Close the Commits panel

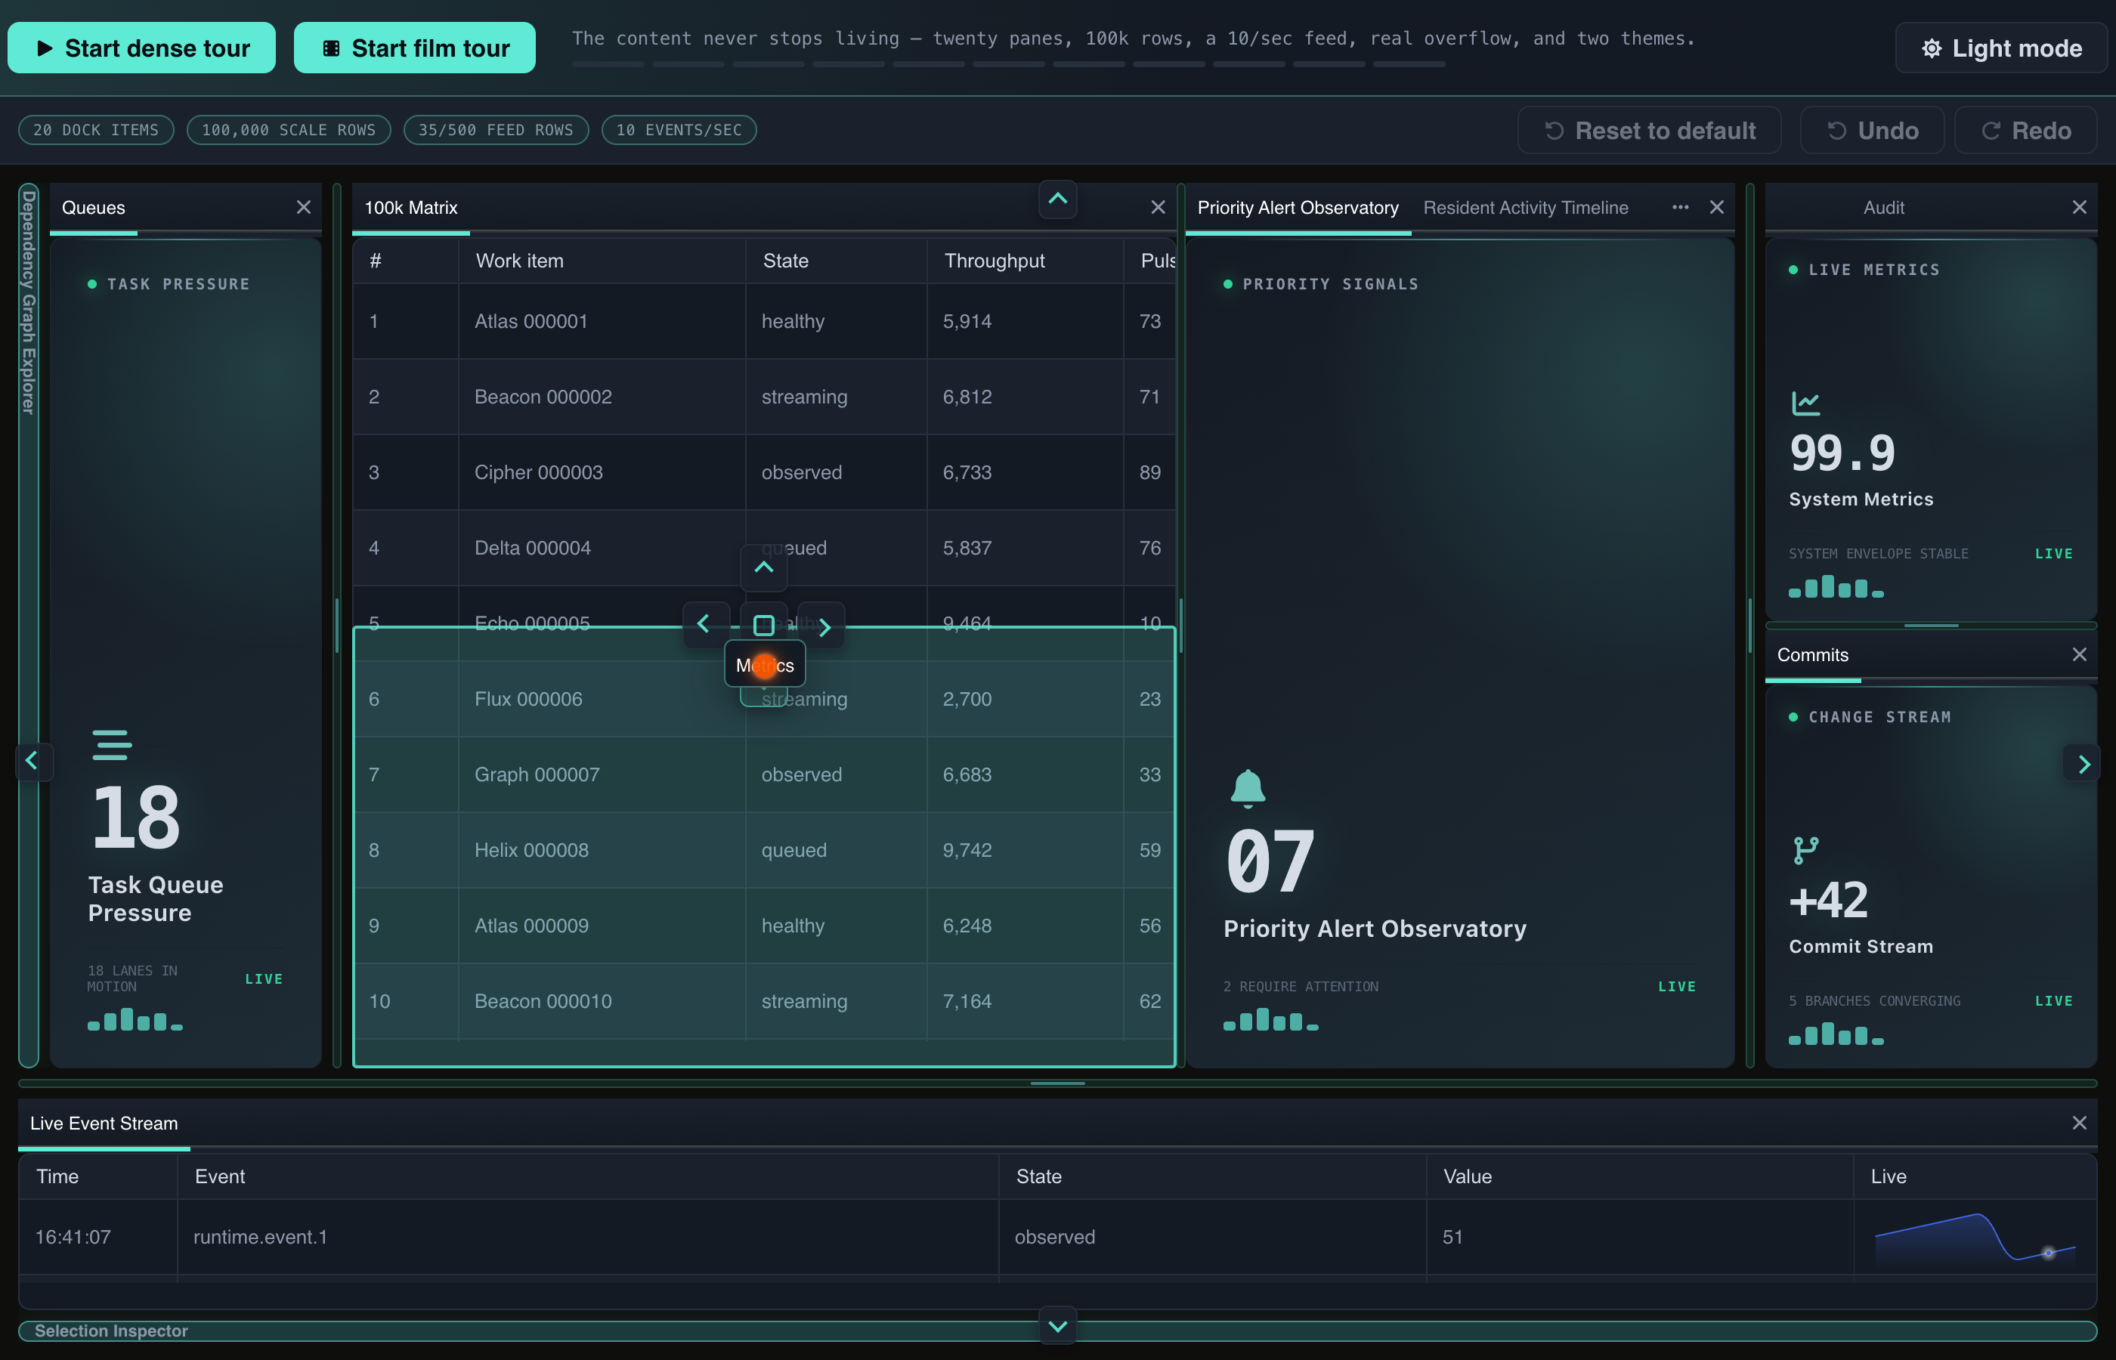point(2080,654)
